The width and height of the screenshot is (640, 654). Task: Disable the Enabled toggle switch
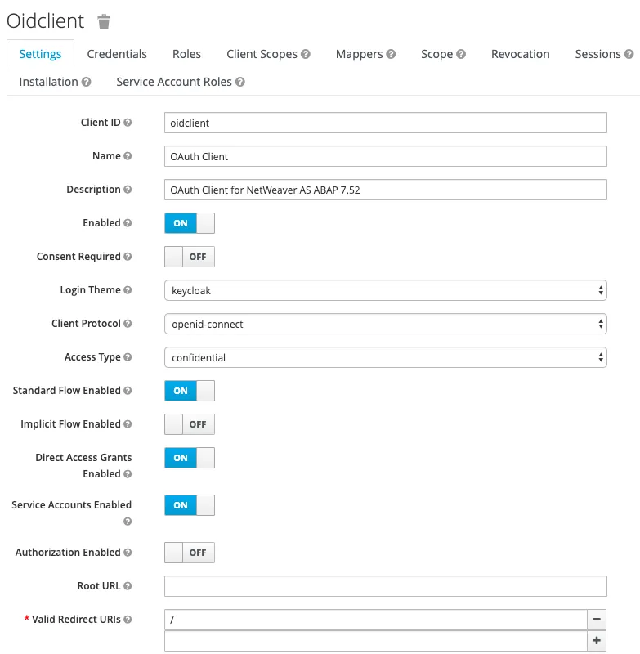tap(190, 223)
